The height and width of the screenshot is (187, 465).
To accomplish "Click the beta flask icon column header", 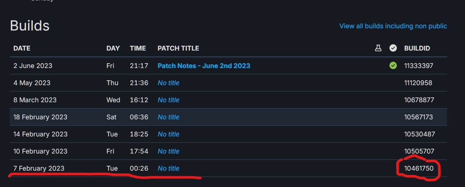I will point(378,48).
